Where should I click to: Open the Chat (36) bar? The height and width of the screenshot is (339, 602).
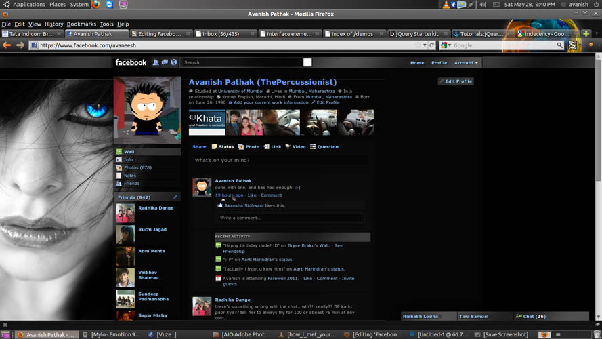click(551, 317)
